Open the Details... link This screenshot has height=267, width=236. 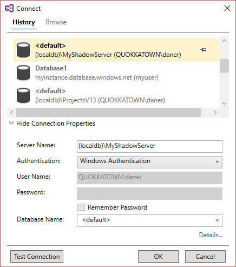211,235
